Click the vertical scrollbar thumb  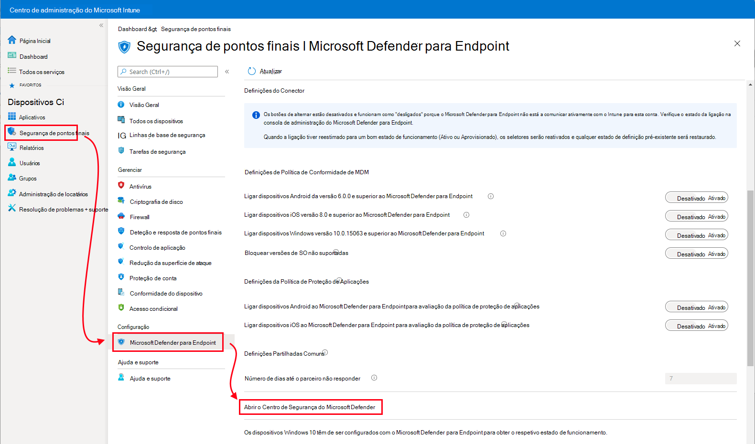pos(750,278)
